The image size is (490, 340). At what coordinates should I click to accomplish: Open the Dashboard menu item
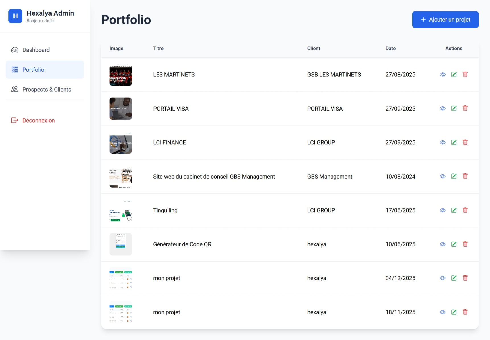(x=36, y=50)
